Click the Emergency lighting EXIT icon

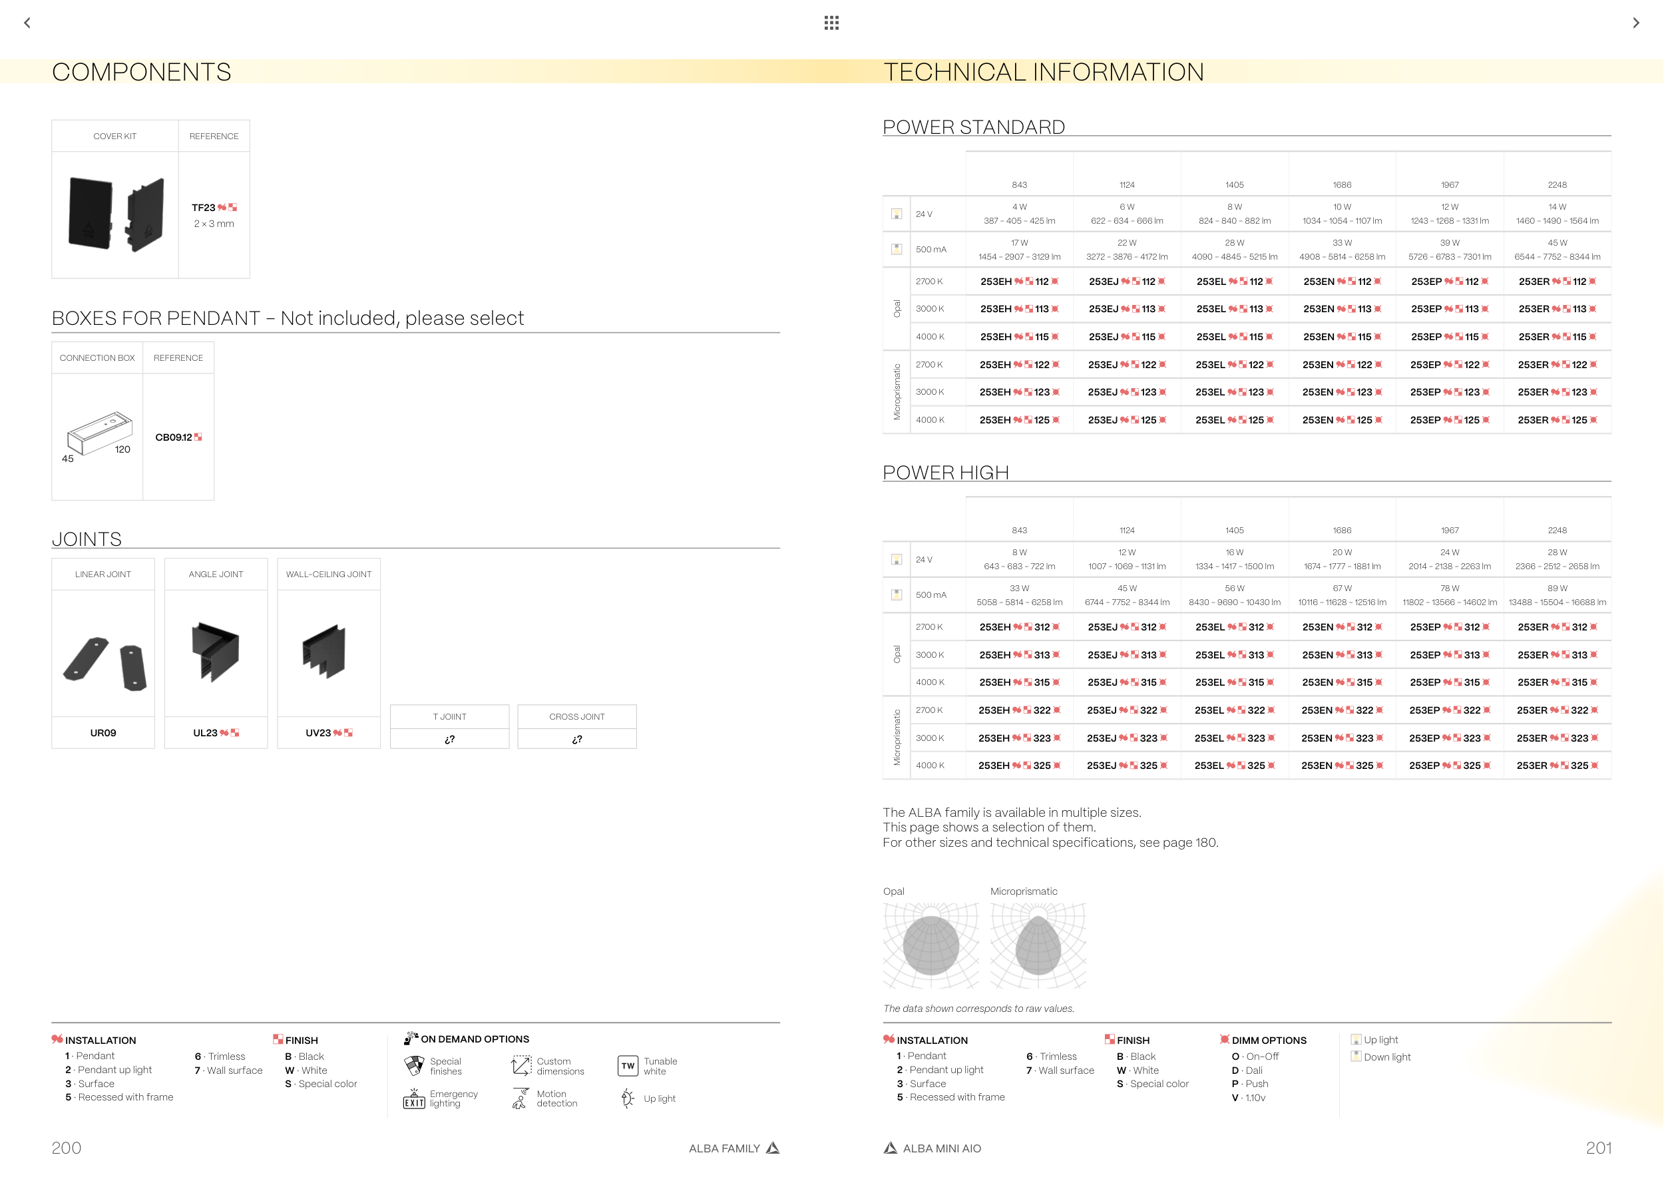pyautogui.click(x=414, y=1100)
